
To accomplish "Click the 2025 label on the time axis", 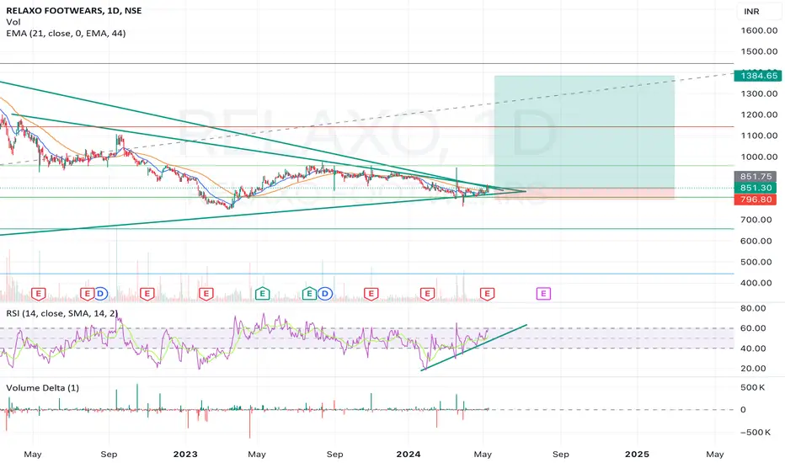I will (638, 454).
